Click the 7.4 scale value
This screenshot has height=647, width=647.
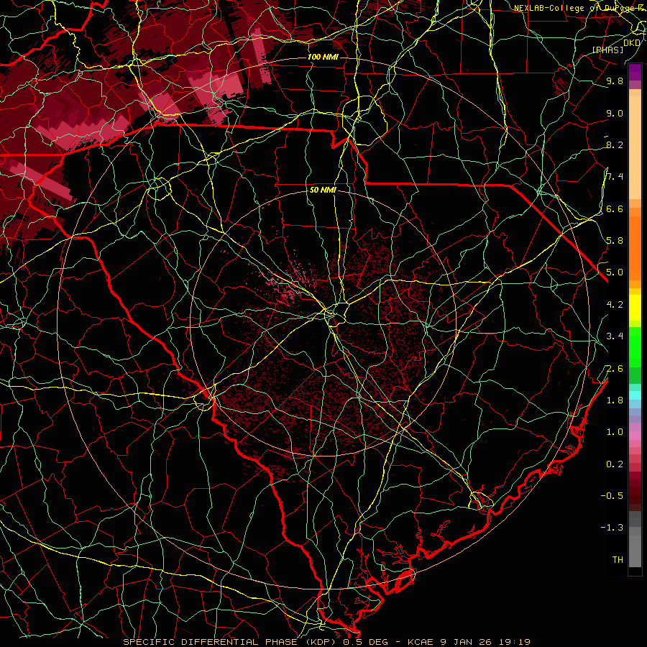615,177
